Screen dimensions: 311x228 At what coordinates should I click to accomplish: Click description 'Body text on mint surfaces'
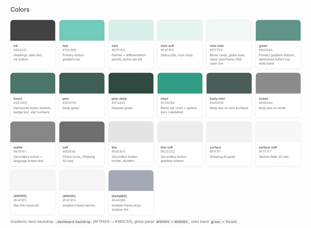(229, 108)
